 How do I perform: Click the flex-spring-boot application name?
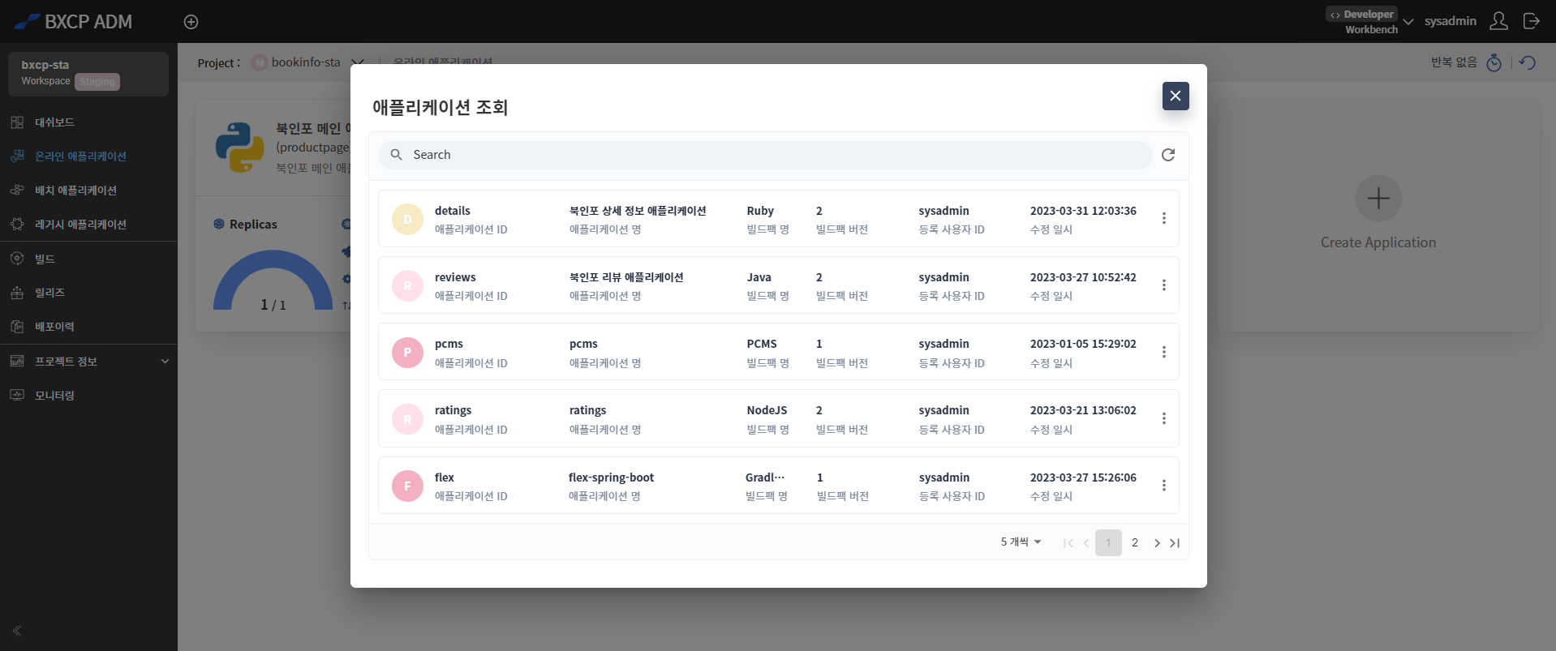[611, 478]
